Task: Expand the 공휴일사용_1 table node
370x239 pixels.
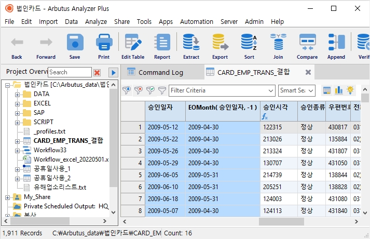Action: pos(17,169)
